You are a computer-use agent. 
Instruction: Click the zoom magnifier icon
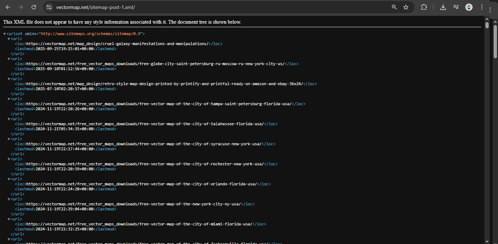394,7
